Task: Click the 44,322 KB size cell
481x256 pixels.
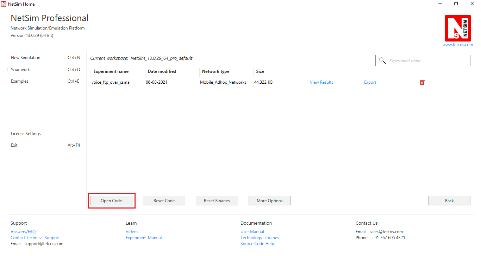Action: click(x=263, y=82)
